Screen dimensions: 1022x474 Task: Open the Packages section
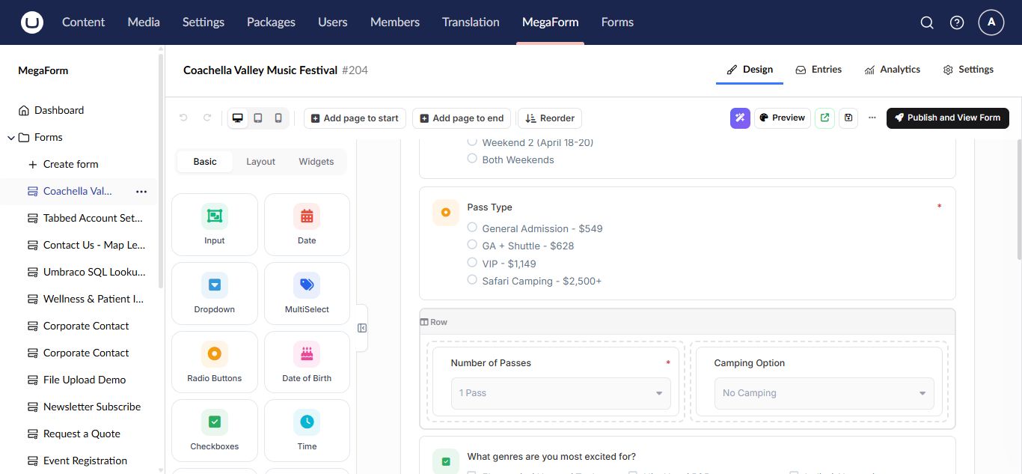point(271,22)
